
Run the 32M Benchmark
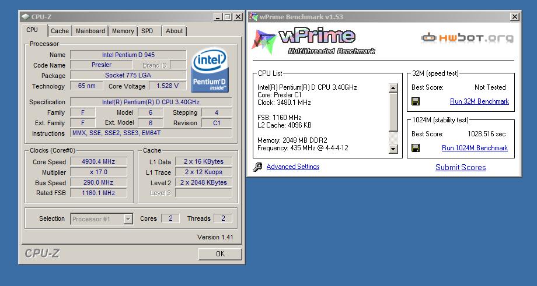point(479,101)
